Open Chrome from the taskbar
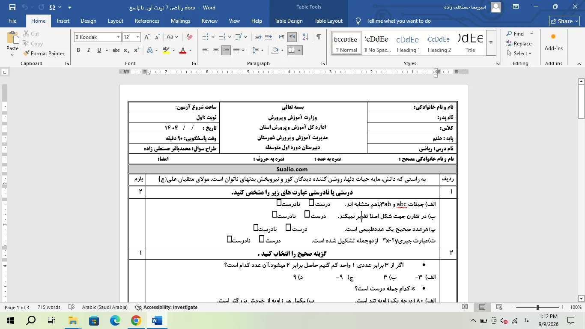The width and height of the screenshot is (585, 329). pos(136,320)
